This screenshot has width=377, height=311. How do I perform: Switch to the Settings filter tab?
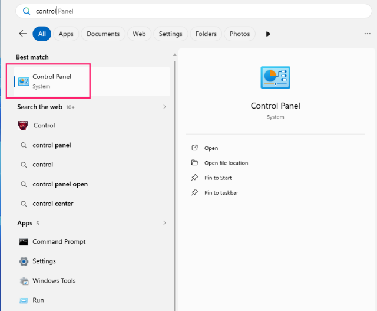(170, 34)
